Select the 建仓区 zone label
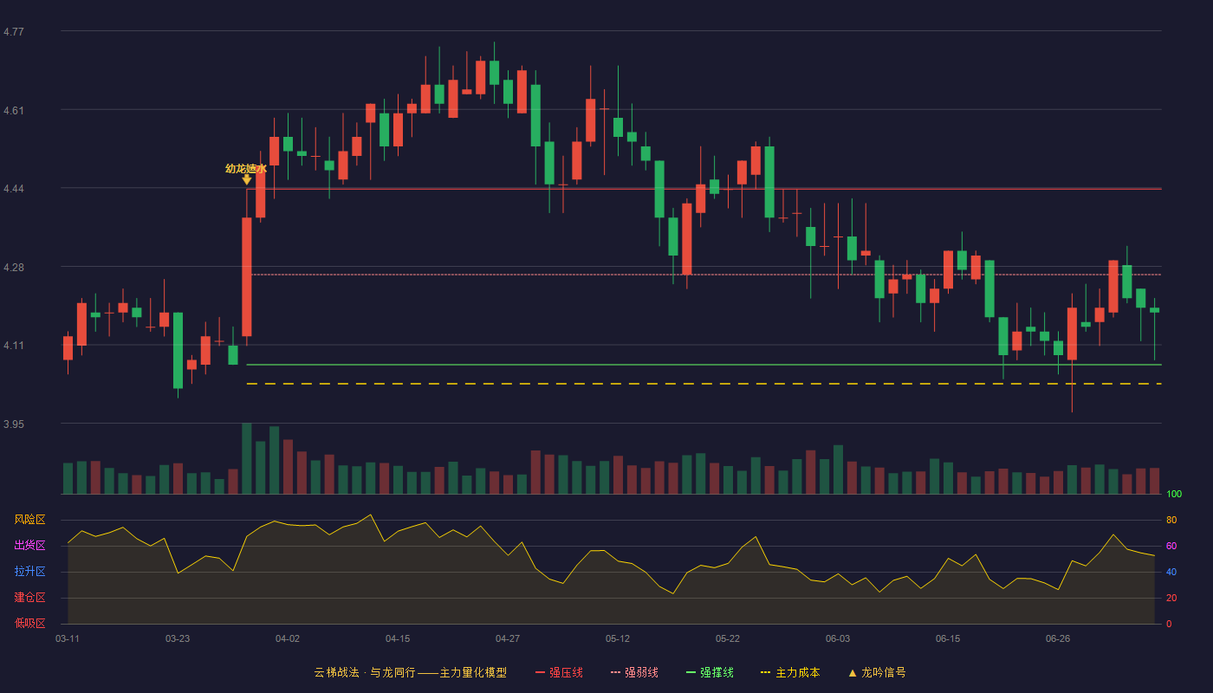The height and width of the screenshot is (693, 1213). 29,598
